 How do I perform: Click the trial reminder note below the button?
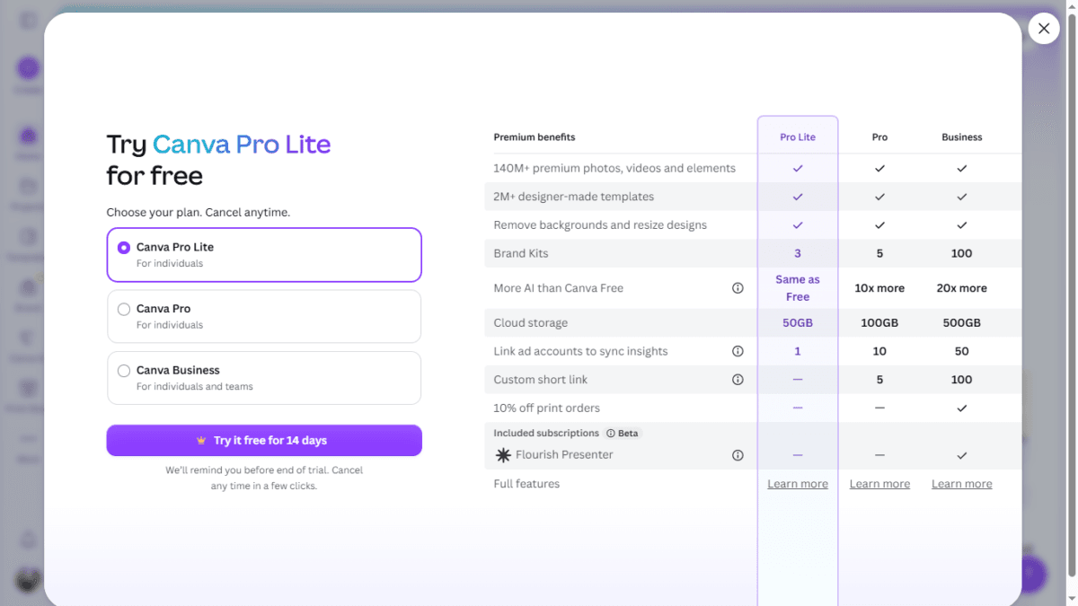[264, 478]
